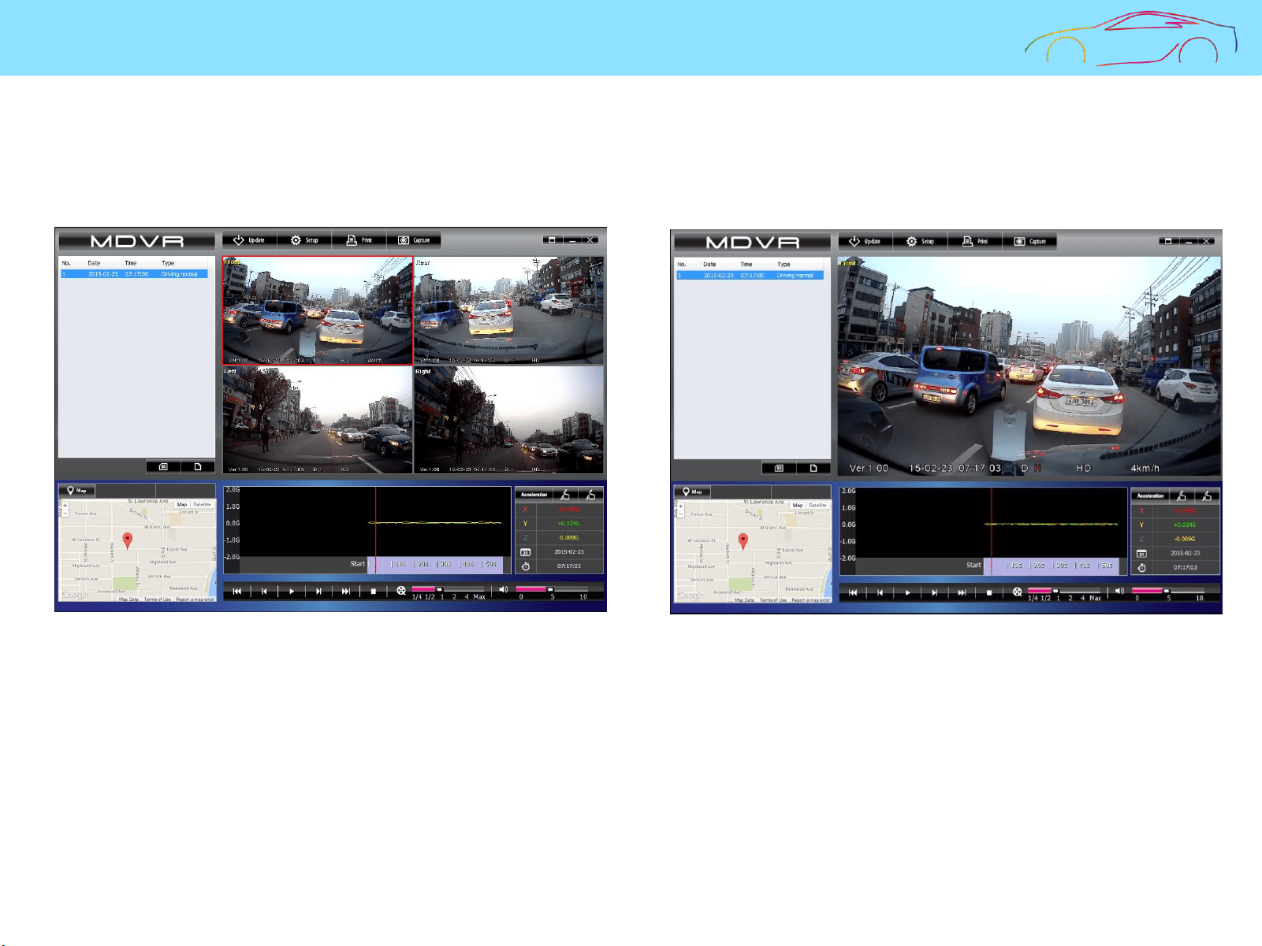Image resolution: width=1262 pixels, height=946 pixels.
Task: Click the camera icon button under single-view file list
Action: (x=779, y=468)
